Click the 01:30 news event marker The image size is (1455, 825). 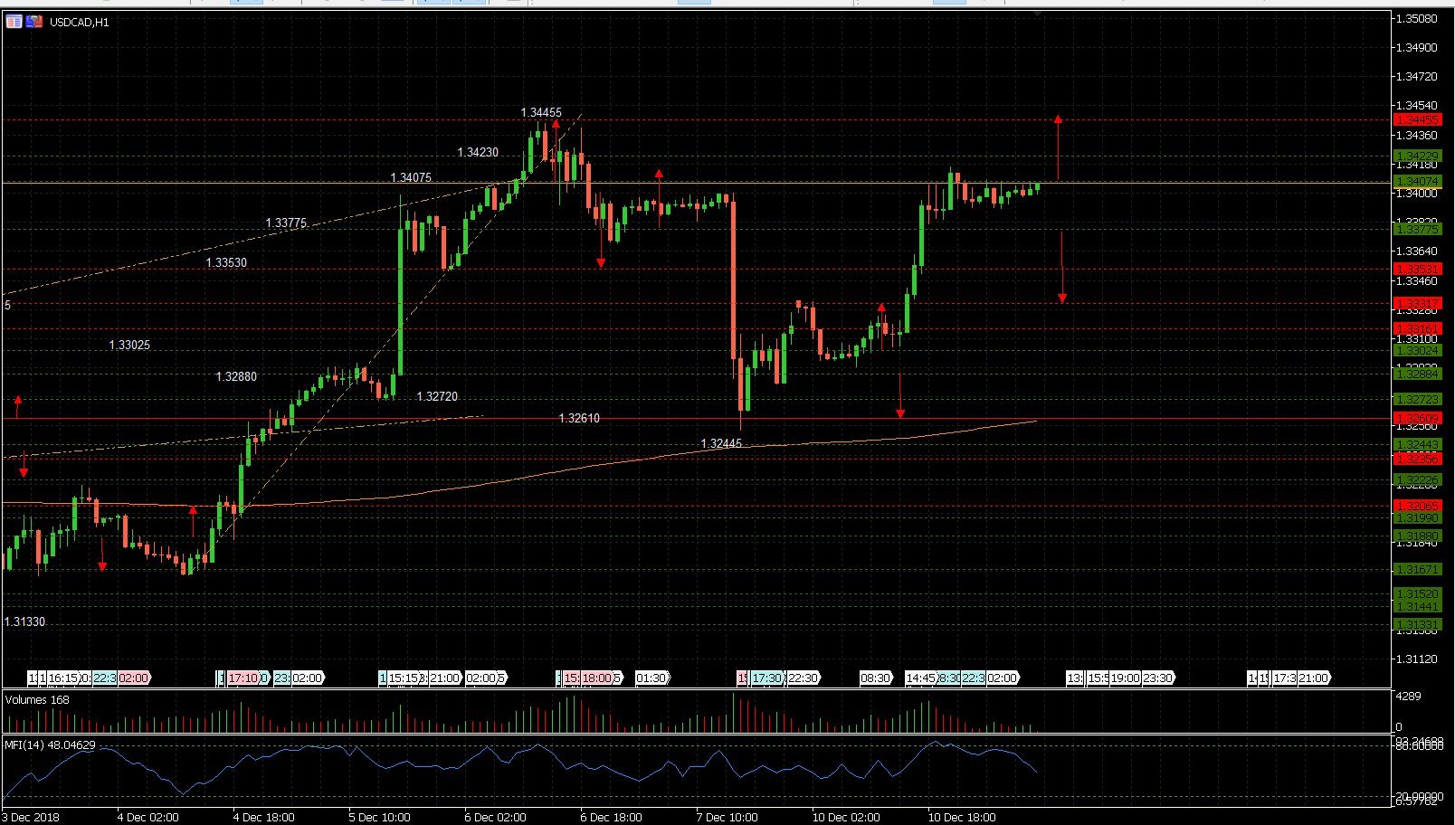tap(652, 678)
